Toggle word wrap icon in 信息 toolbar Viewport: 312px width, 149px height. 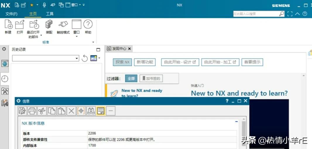(101, 111)
